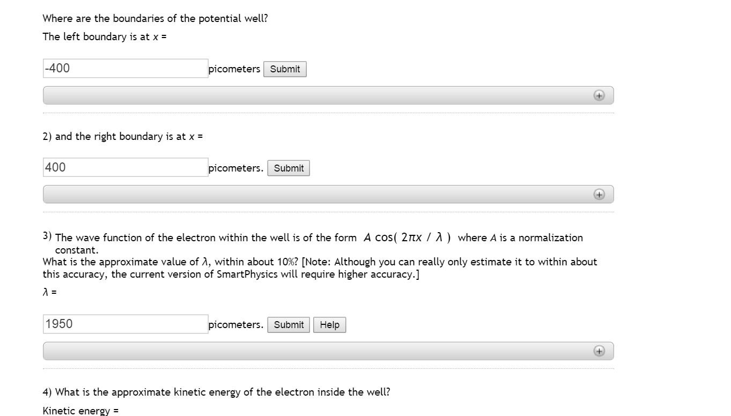
Task: Click the question 4 kinetic energy text
Action: point(217,392)
